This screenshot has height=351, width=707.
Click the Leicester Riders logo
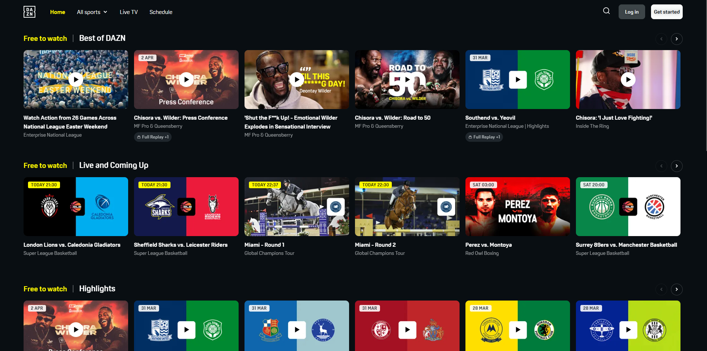(212, 207)
